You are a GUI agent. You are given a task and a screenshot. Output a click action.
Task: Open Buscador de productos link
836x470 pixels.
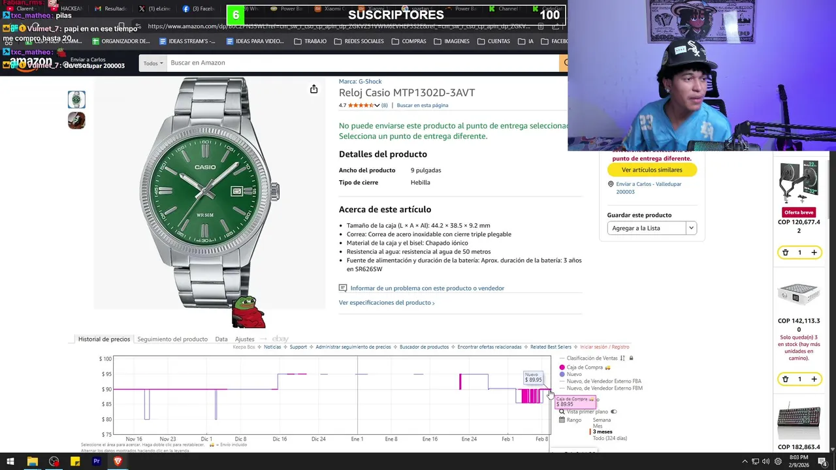(425, 347)
